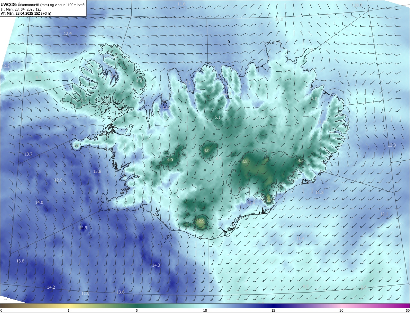Viewport: 410px width, 313px height.
Task: Click the 12.3 value label on the map
Action: 392,145
